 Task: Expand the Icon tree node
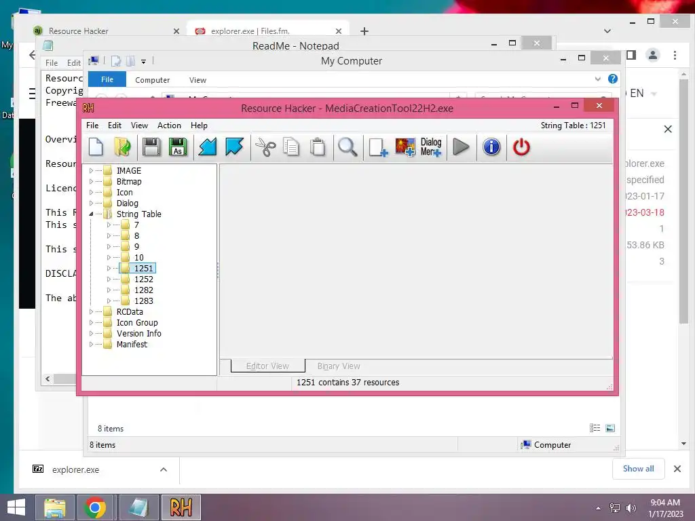tap(92, 192)
